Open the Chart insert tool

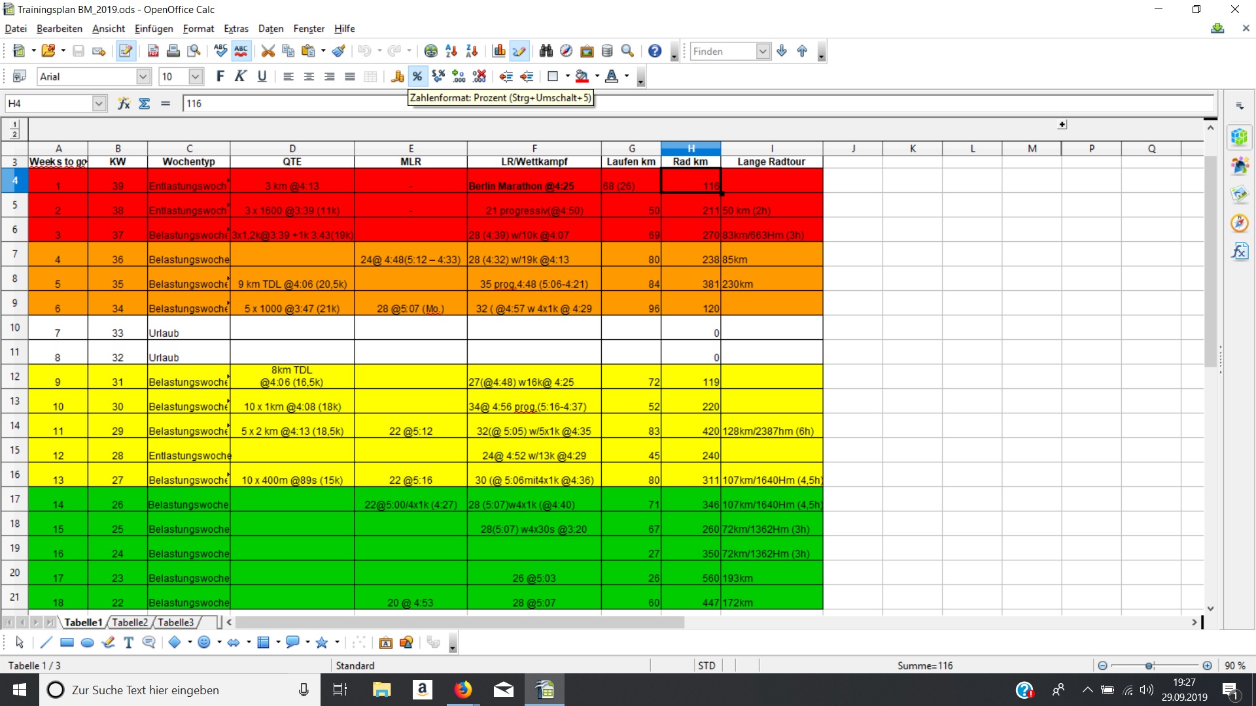tap(499, 51)
